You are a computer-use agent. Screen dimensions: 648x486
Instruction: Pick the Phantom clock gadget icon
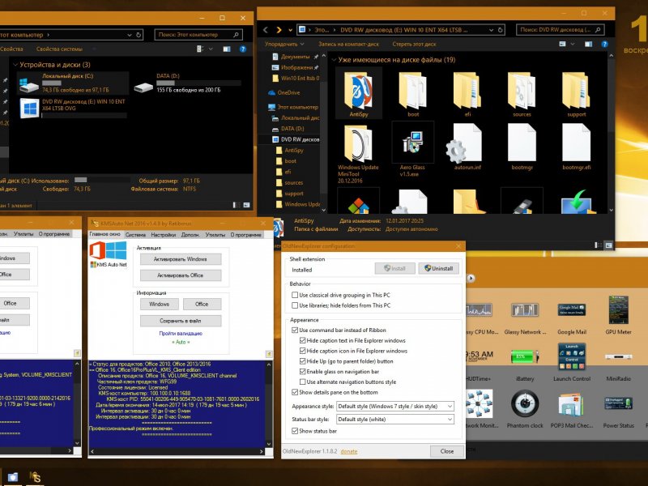525,403
